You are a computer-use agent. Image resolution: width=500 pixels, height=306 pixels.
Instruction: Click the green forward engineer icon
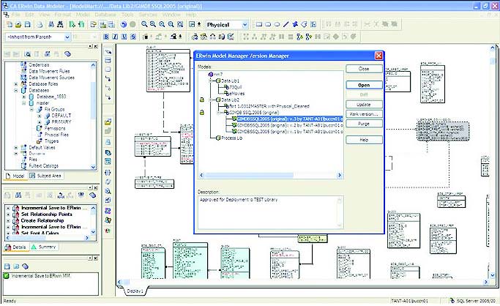pyautogui.click(x=72, y=24)
